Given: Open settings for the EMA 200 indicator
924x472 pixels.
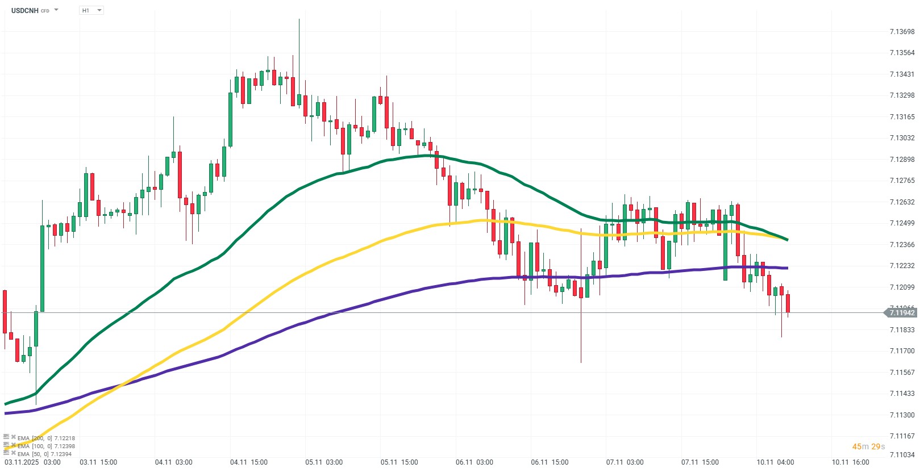Looking at the screenshot, I should click(6, 438).
